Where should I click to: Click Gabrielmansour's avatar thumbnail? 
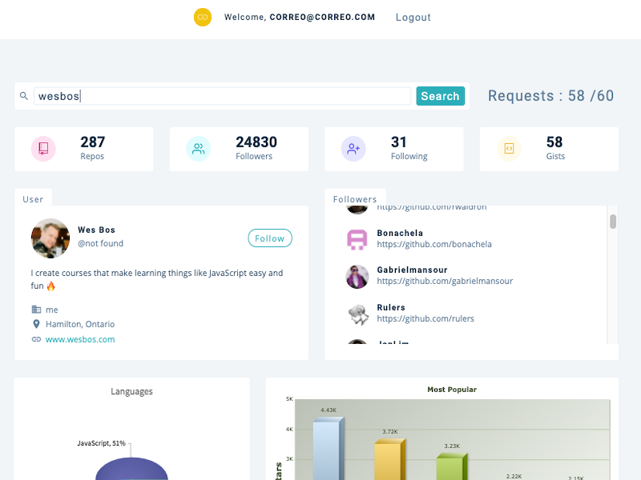coord(357,275)
